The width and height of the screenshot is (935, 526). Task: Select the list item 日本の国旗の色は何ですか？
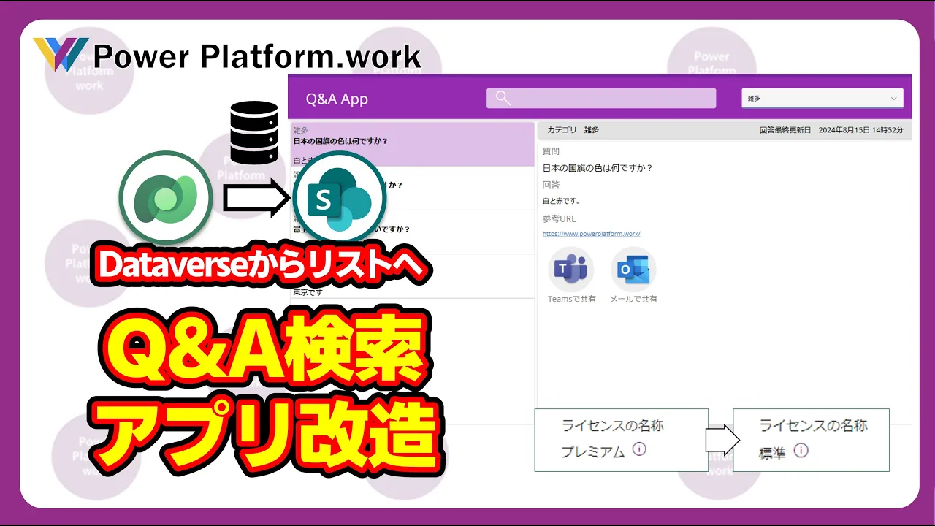[412, 144]
